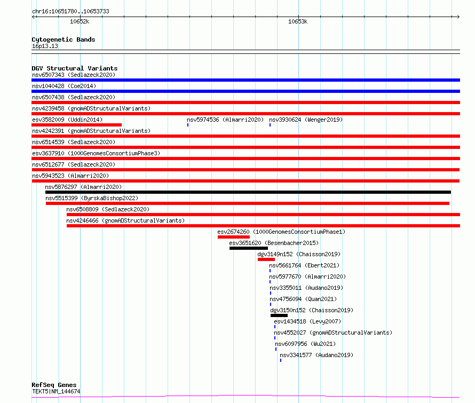Click the red bar under nsv5943523

(246, 181)
